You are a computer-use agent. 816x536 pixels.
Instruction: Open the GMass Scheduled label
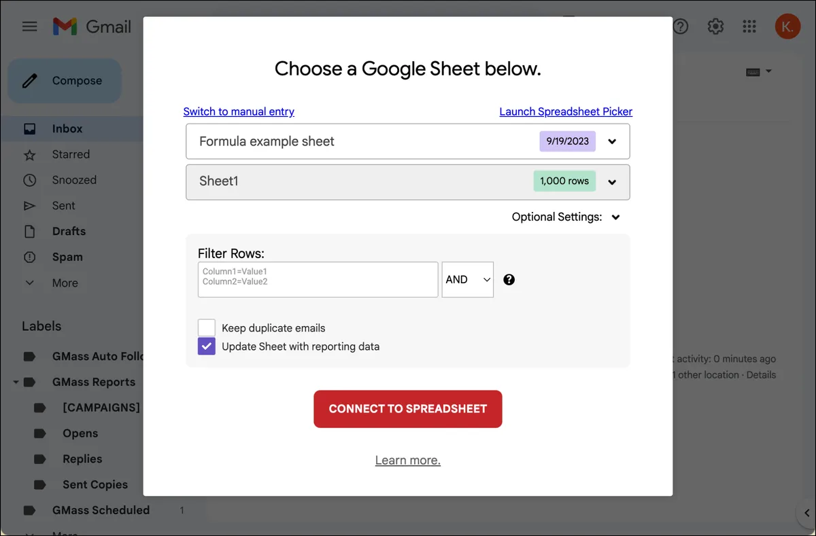[101, 510]
